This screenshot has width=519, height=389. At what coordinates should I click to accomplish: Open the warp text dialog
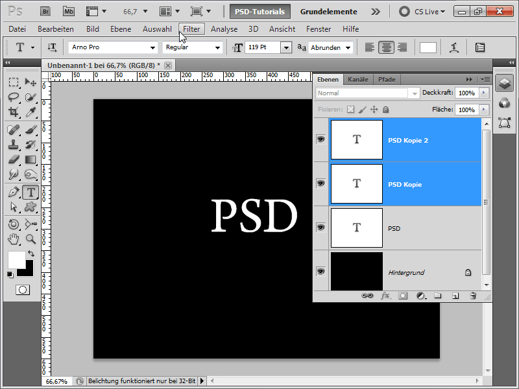pyautogui.click(x=454, y=47)
